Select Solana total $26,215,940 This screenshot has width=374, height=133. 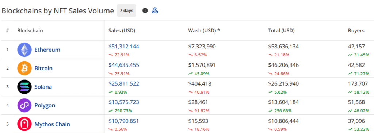(x=283, y=84)
